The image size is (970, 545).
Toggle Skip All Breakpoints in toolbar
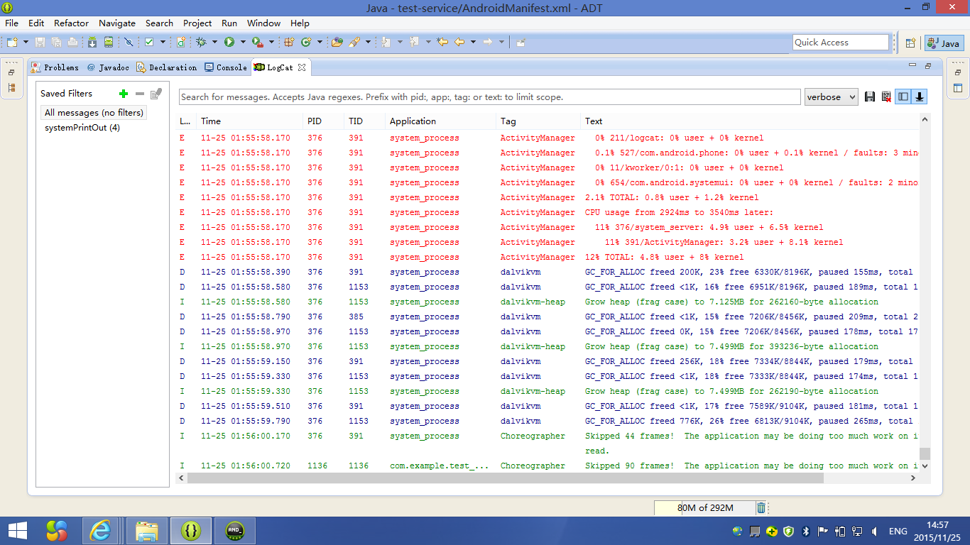(x=129, y=43)
